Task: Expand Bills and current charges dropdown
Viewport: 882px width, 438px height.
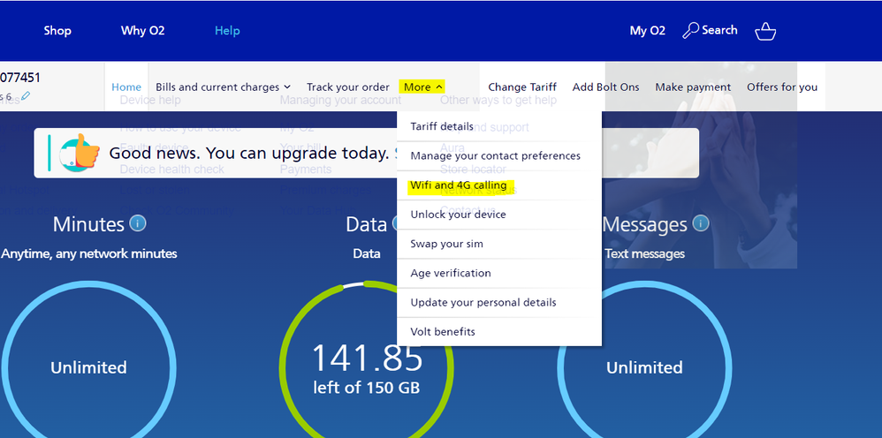Action: point(223,87)
